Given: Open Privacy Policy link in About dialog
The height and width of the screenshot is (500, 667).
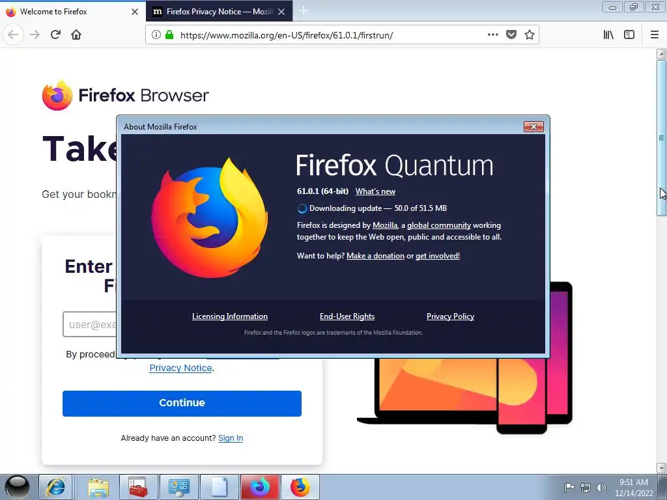Looking at the screenshot, I should point(450,316).
